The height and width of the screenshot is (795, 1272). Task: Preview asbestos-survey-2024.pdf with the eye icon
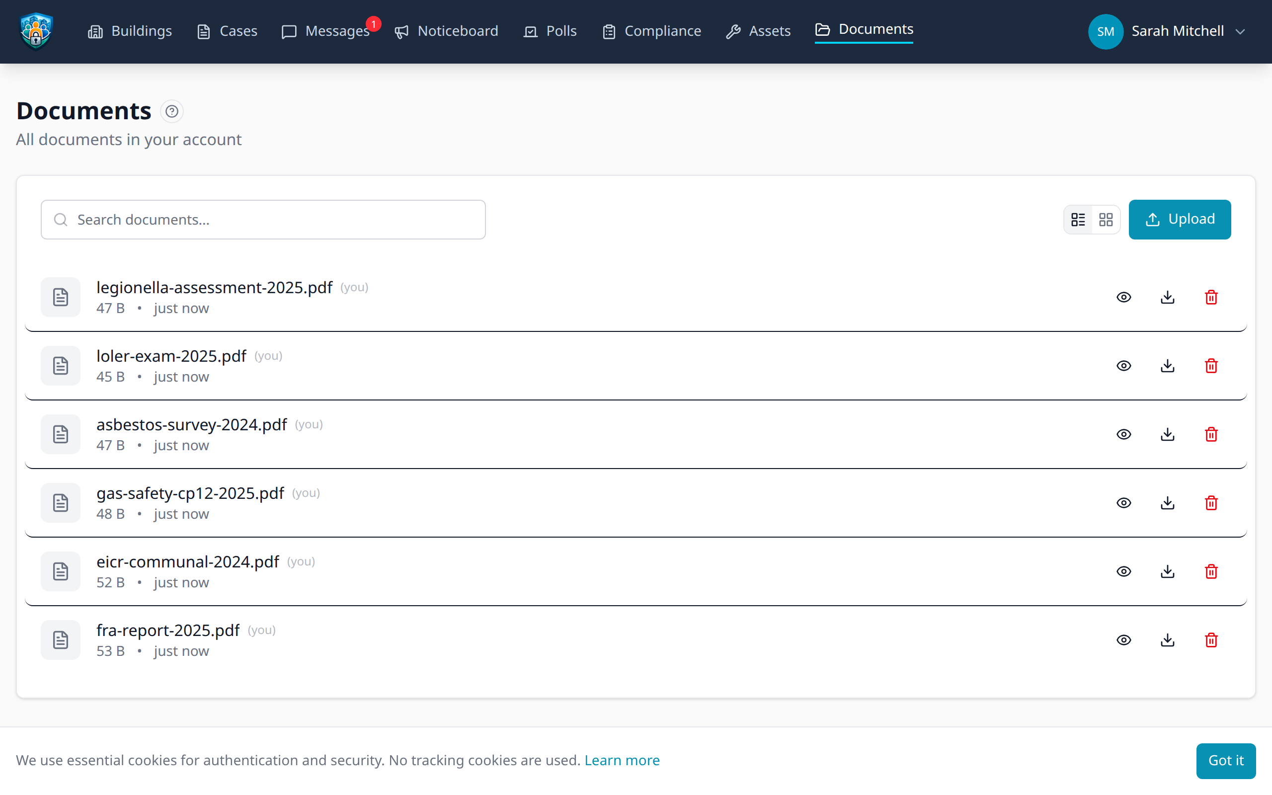coord(1124,434)
